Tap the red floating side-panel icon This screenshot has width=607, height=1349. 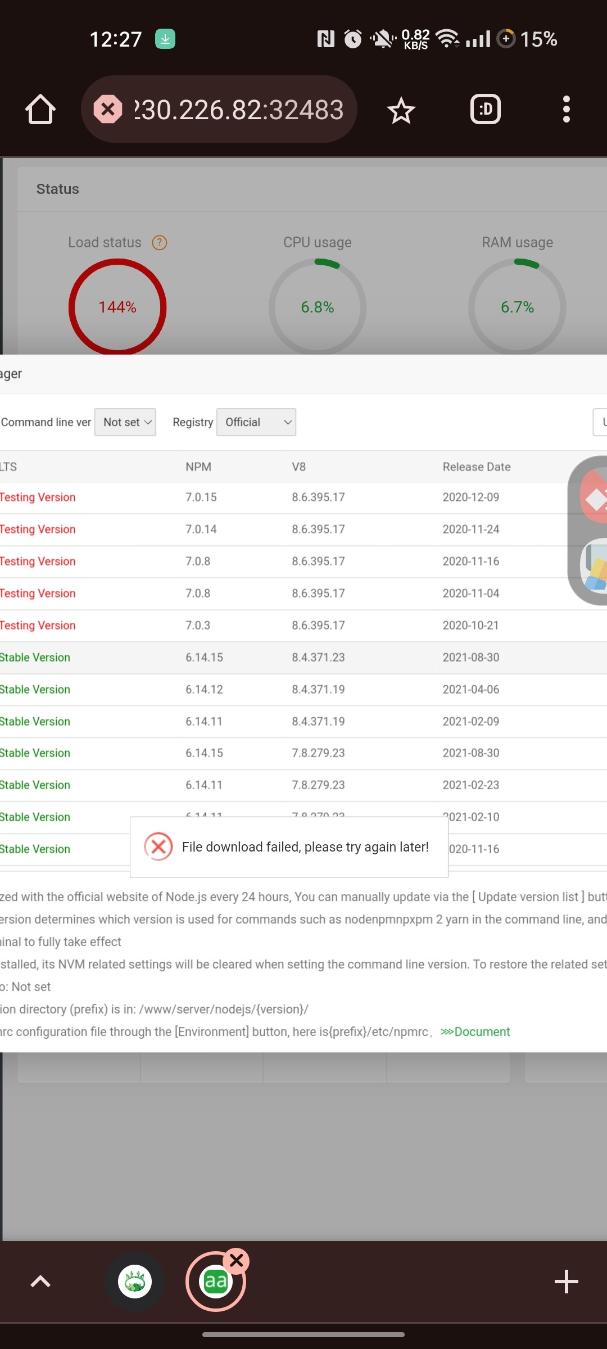tap(595, 496)
